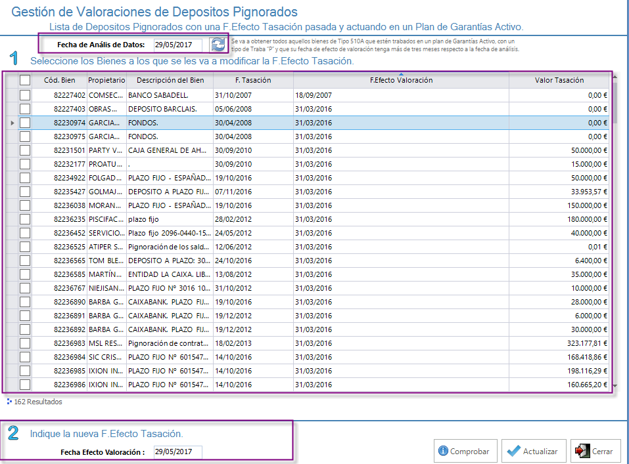Click code cell 82235427

point(59,192)
